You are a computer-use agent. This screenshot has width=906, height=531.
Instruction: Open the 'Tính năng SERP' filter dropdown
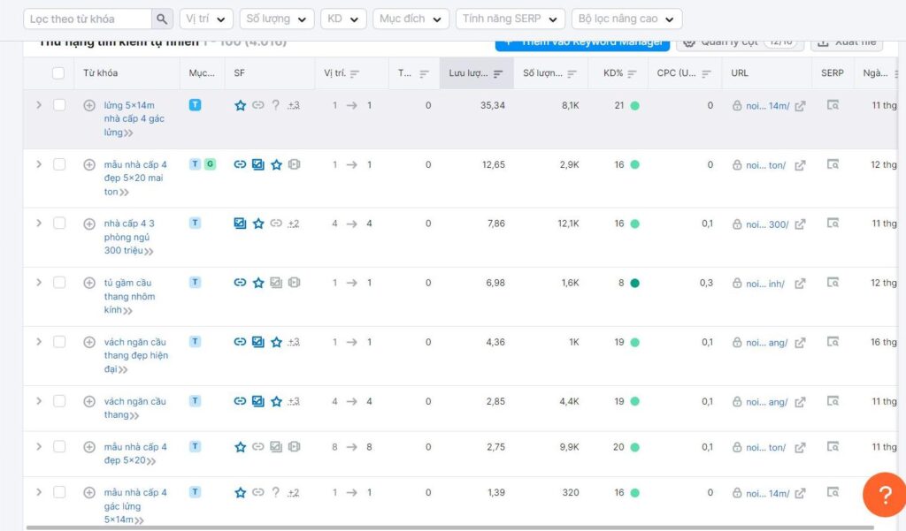coord(511,19)
